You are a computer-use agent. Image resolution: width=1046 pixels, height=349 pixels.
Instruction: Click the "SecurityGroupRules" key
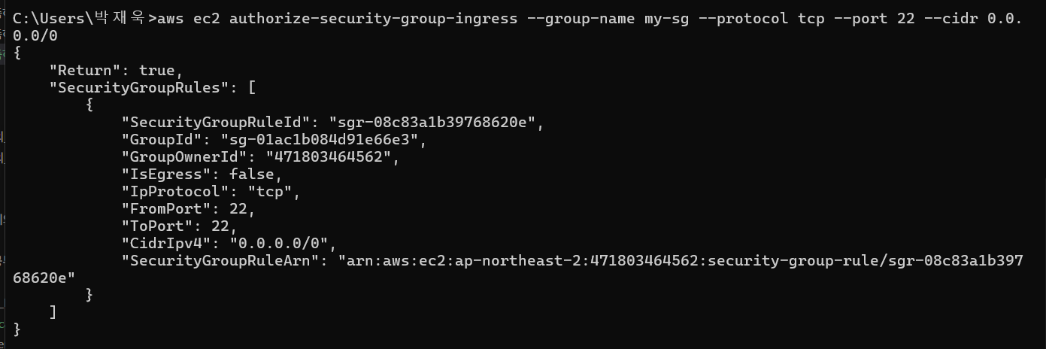click(141, 87)
